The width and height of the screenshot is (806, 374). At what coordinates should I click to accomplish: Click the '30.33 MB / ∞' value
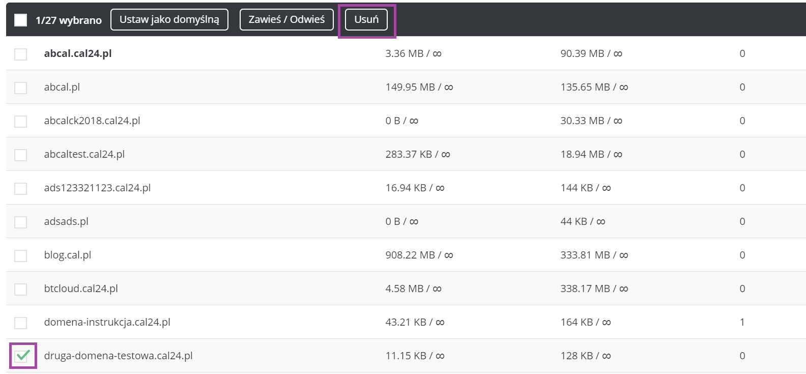(x=591, y=121)
